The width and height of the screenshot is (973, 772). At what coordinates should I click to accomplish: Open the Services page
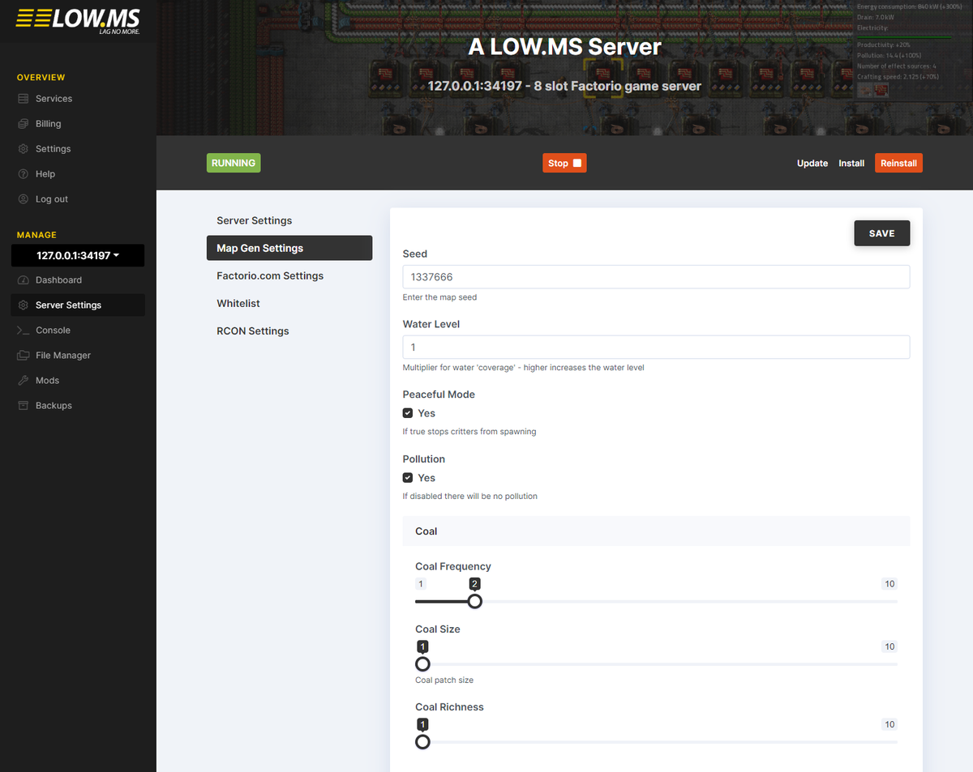53,98
